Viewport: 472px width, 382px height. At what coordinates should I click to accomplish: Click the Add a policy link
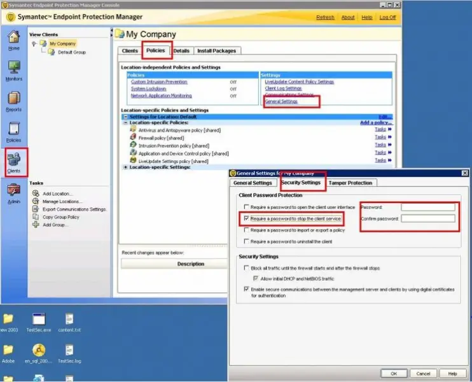(376, 123)
